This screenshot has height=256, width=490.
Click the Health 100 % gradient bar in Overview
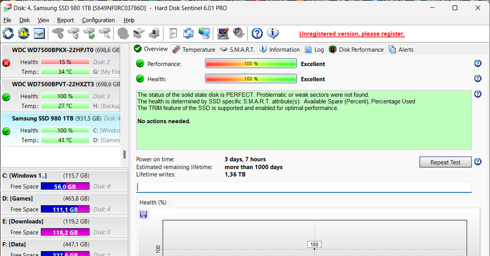[251, 79]
